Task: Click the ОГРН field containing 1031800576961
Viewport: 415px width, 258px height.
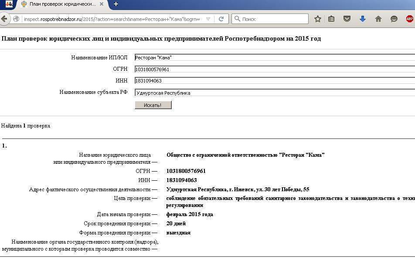Action: [x=275, y=69]
